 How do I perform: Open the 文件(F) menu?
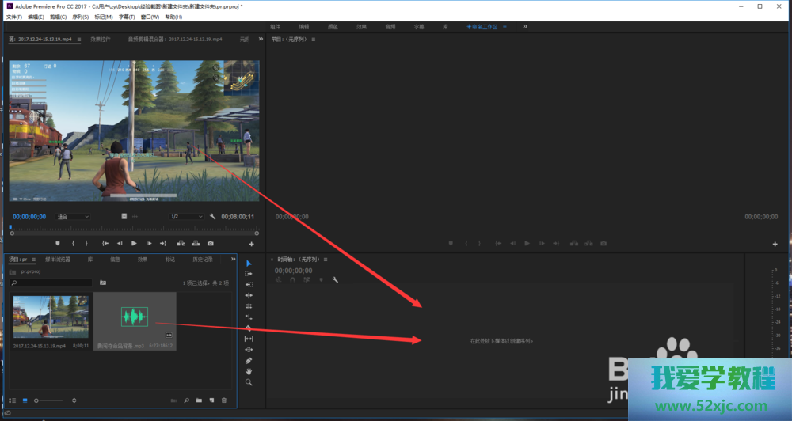tap(14, 17)
